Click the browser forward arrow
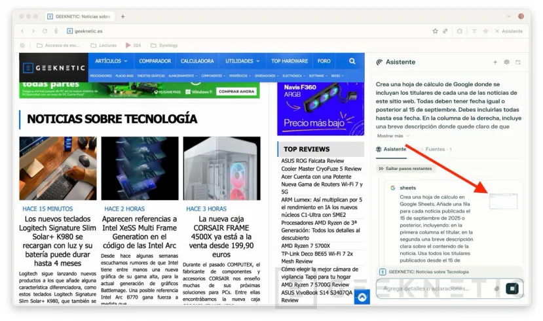 pyautogui.click(x=33, y=31)
